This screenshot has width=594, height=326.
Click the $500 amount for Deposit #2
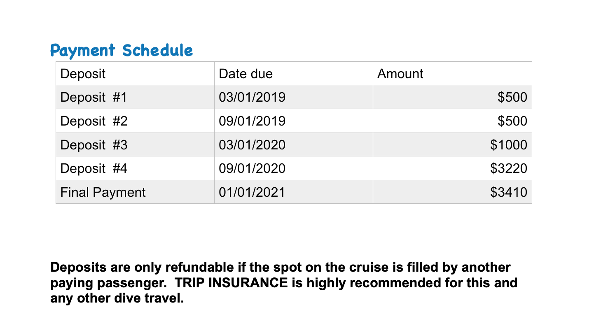[x=452, y=121]
